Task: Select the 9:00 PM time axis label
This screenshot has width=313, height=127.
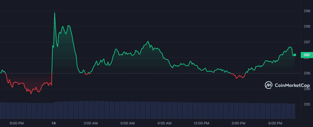Action: click(x=17, y=123)
